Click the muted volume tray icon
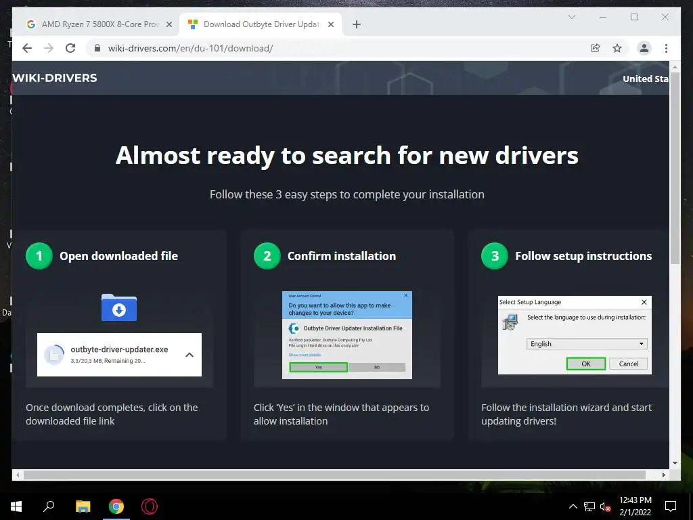This screenshot has width=693, height=520. click(x=606, y=506)
